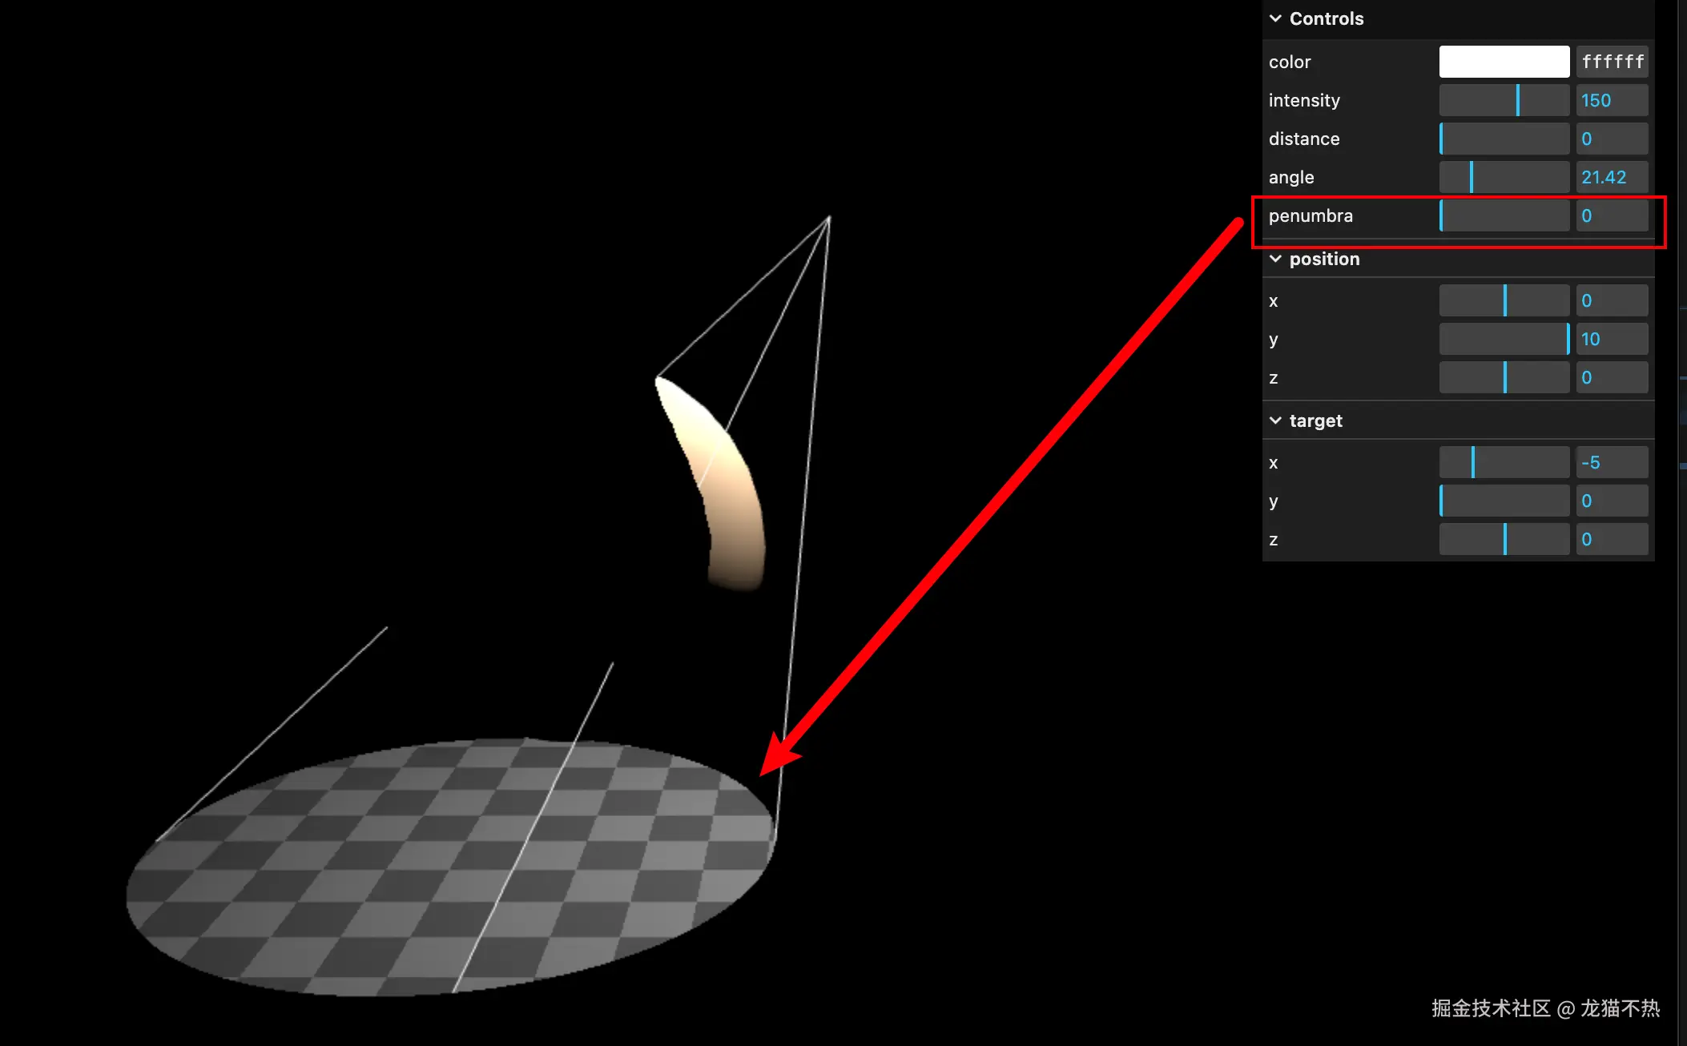Click the distance slider track
The width and height of the screenshot is (1687, 1046).
coord(1504,139)
